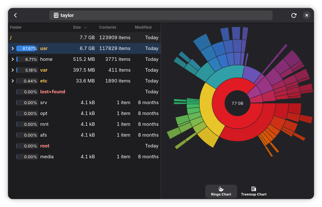
Task: Click the 123909 items count
Action: click(115, 38)
